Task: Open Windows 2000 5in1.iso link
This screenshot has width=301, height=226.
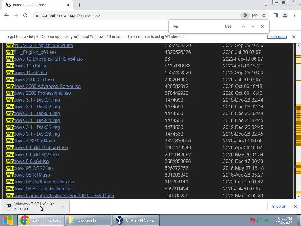Action: [30, 79]
